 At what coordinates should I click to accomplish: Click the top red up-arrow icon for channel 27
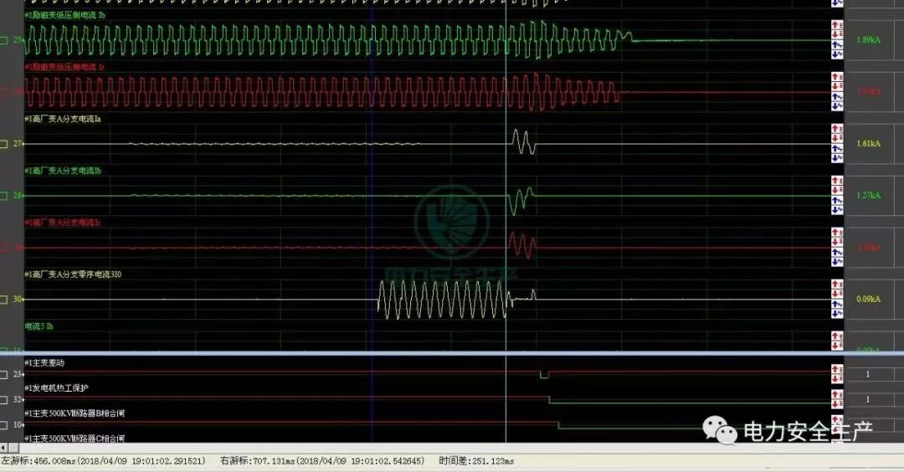(837, 128)
